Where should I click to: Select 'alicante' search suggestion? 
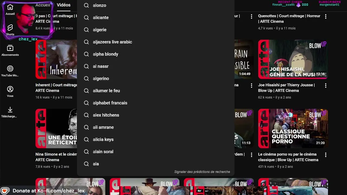(x=156, y=18)
